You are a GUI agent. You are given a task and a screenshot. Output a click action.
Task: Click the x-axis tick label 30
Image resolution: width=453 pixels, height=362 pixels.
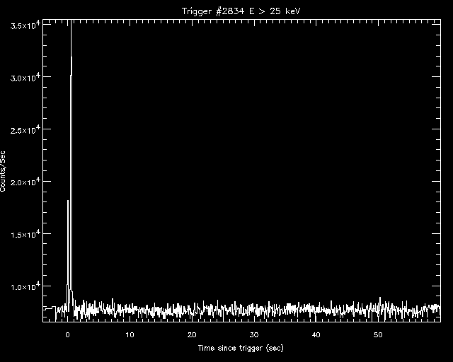254,335
